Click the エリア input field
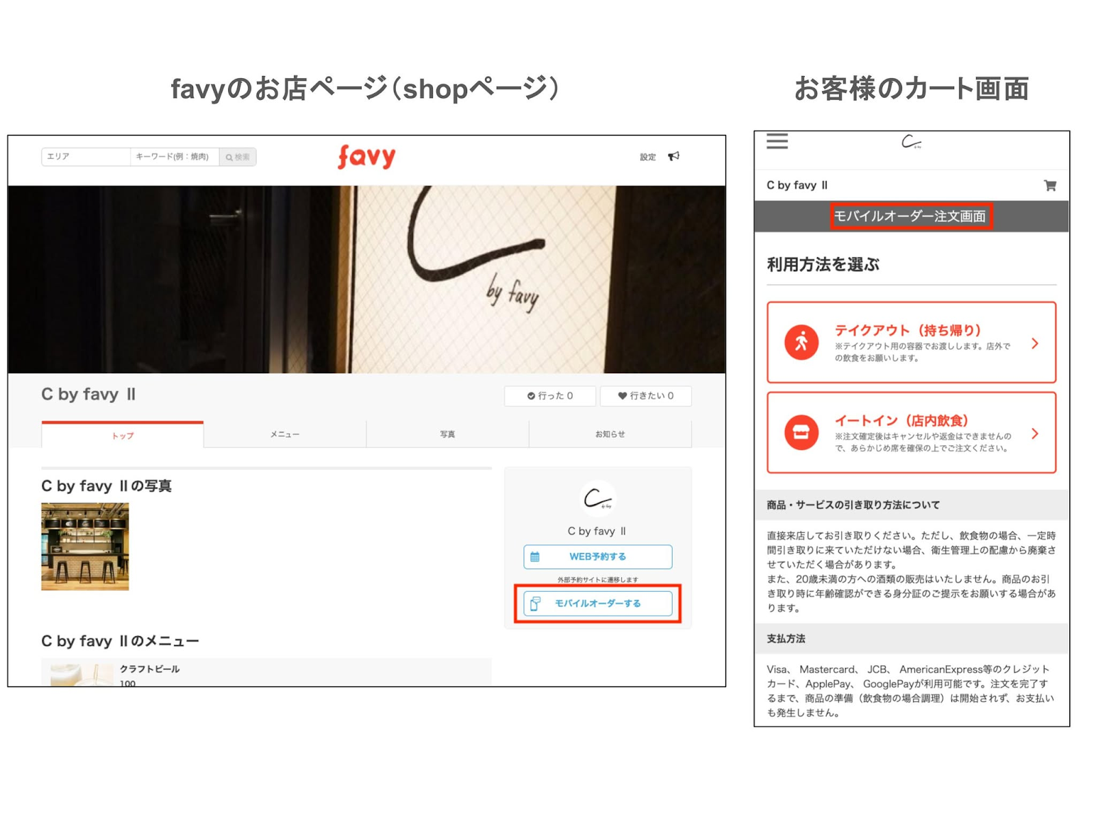This screenshot has width=1096, height=822. pyautogui.click(x=86, y=157)
